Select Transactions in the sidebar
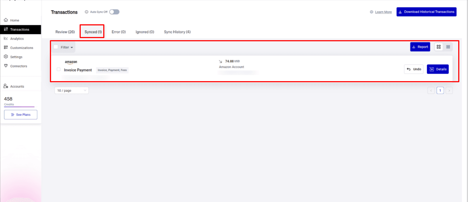The image size is (468, 202). coord(20,29)
